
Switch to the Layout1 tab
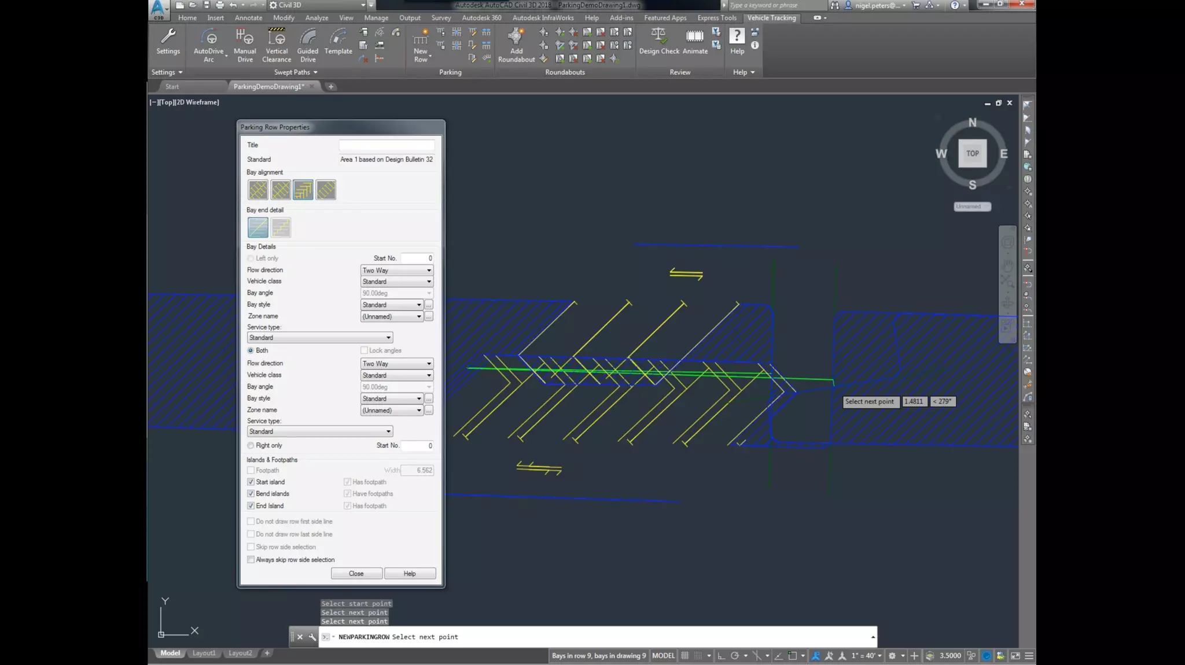(x=204, y=653)
